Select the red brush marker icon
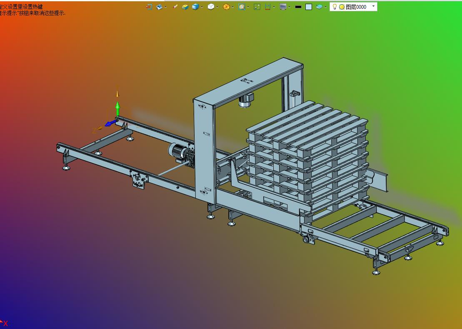Screen dimensions: 462x329 pyautogui.click(x=175, y=7)
